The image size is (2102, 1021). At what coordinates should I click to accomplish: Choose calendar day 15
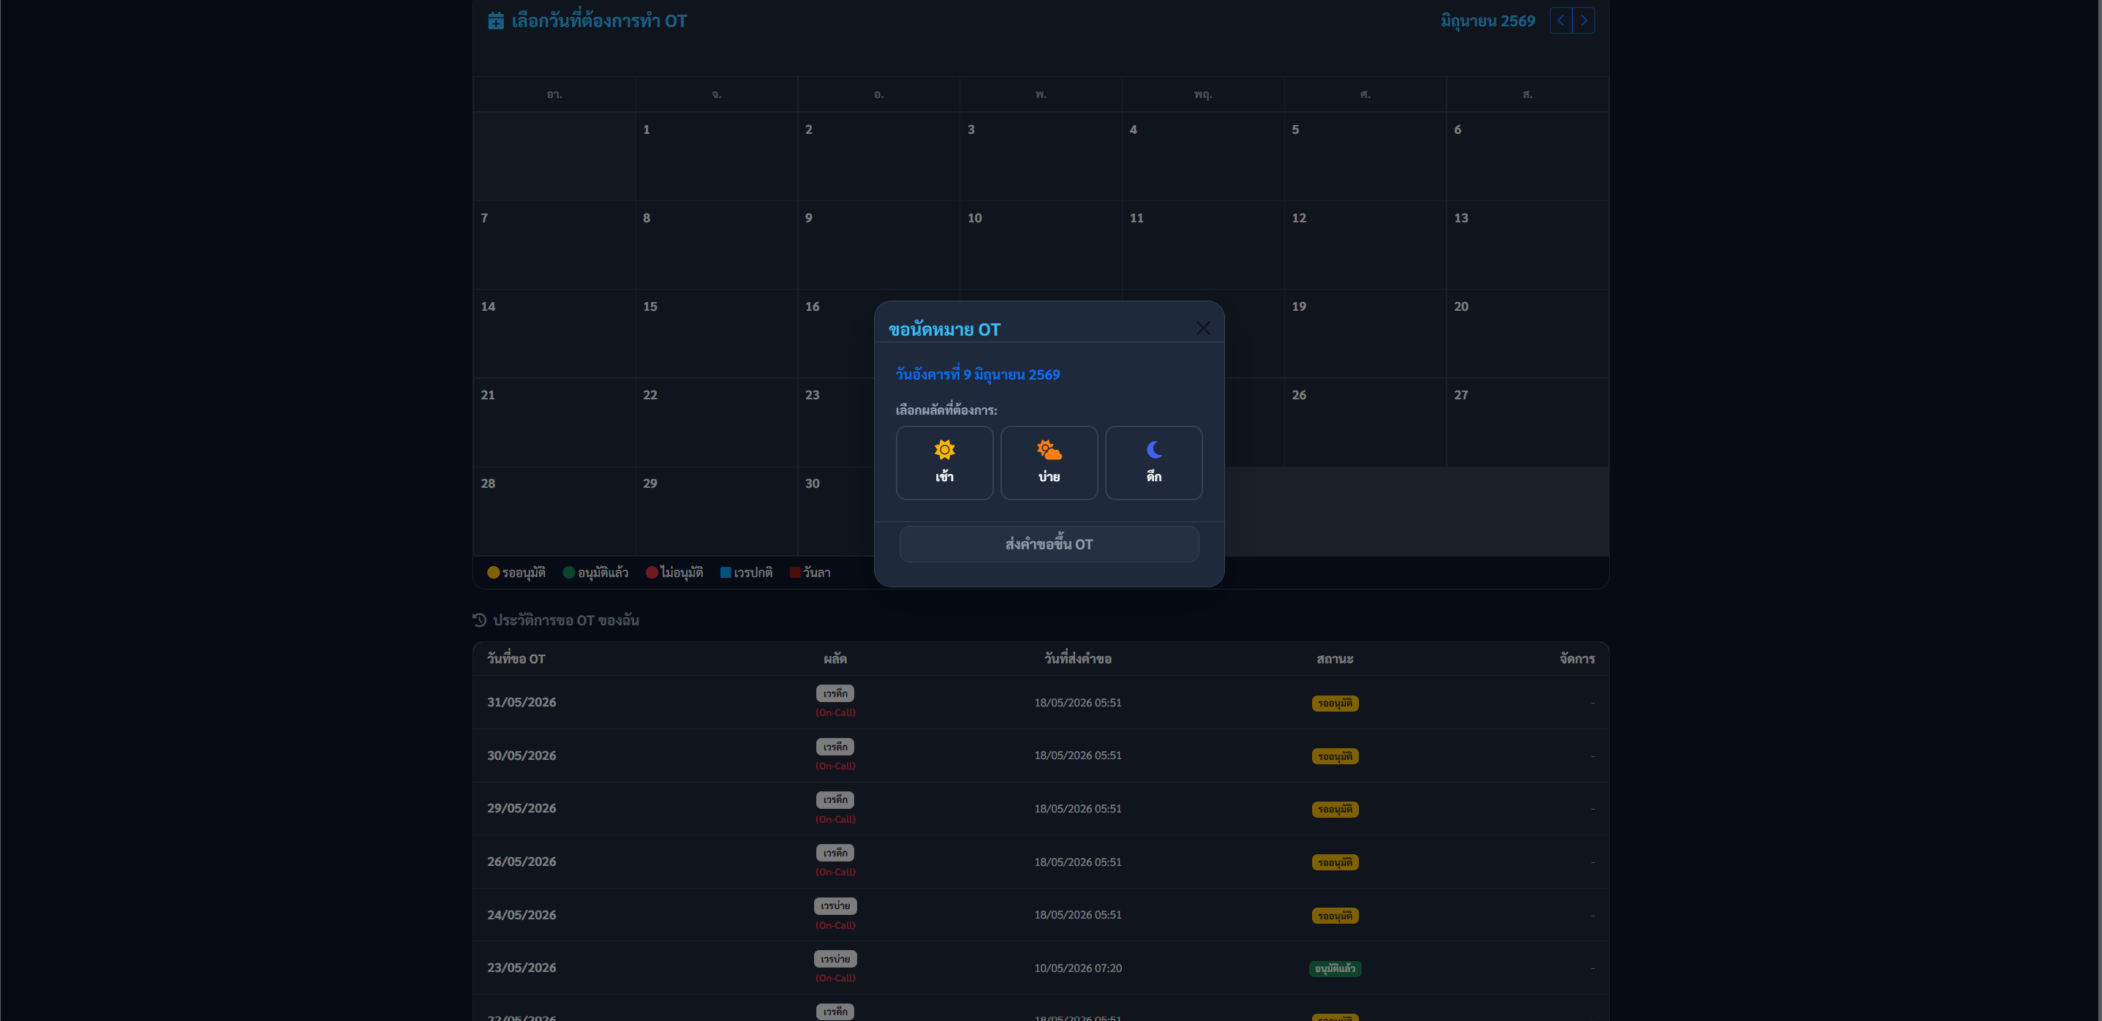pyautogui.click(x=717, y=333)
